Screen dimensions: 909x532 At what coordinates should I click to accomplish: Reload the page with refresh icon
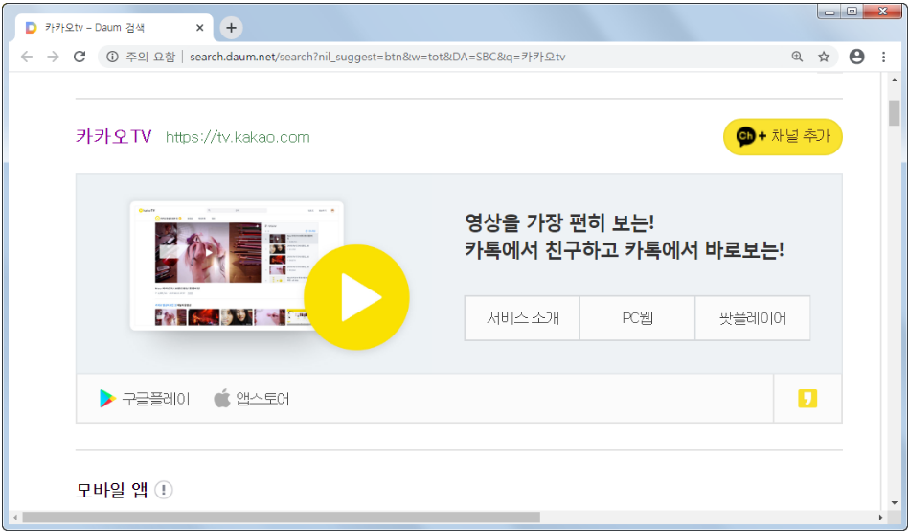[80, 57]
